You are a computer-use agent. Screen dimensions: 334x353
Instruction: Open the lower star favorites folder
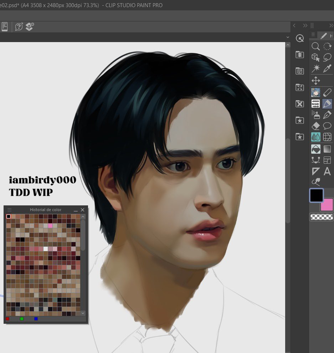pos(300,137)
